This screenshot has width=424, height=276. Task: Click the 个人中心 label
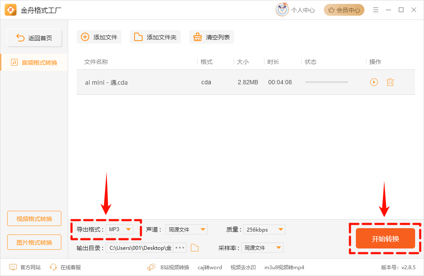[x=303, y=10]
